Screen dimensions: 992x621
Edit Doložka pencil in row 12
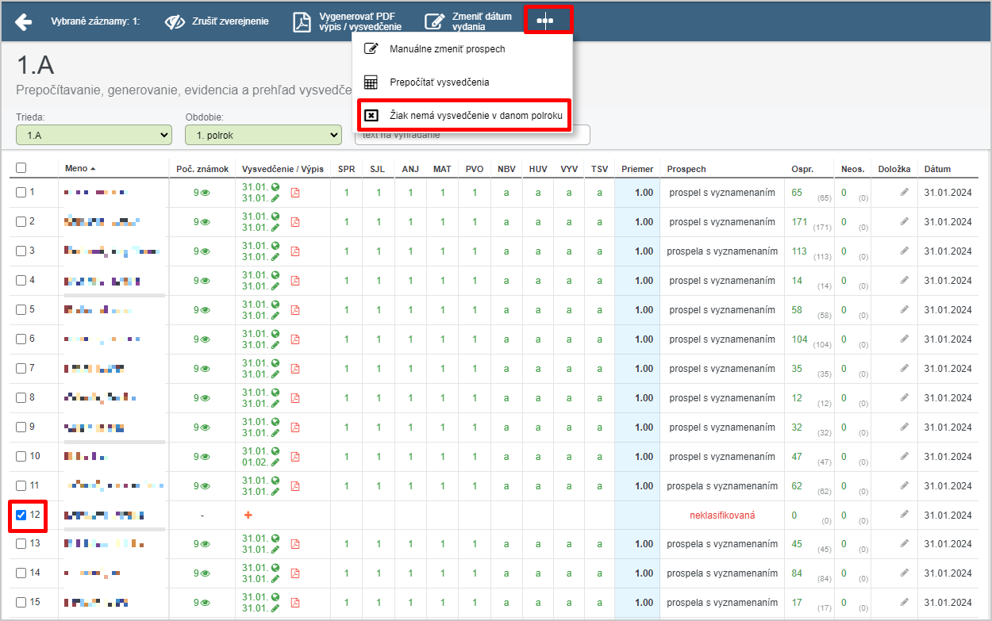coord(904,515)
